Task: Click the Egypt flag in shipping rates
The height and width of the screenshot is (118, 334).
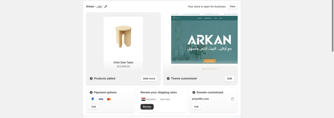Action: pyautogui.click(x=143, y=99)
